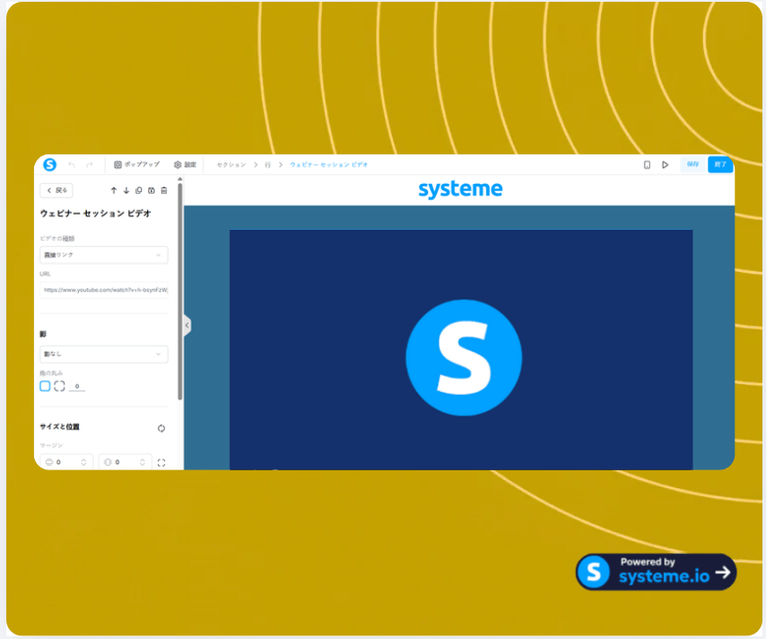Click the 完了 exit button
766x639 pixels.
coord(720,164)
